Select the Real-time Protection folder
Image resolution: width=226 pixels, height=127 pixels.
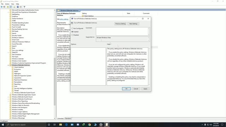pyautogui.click(x=20, y=80)
